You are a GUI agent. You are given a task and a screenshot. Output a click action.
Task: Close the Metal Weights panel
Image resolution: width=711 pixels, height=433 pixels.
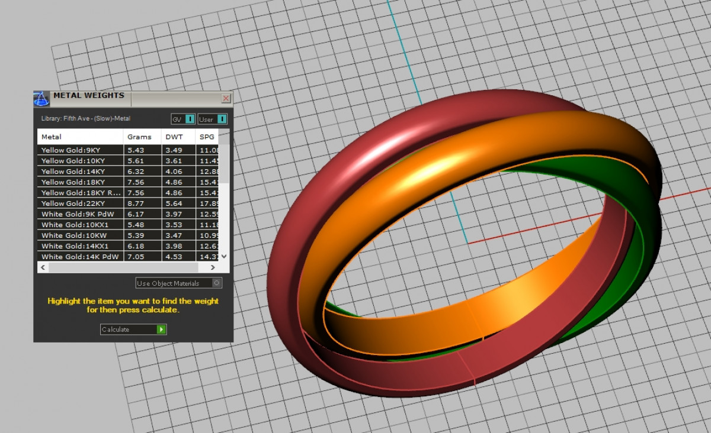226,98
